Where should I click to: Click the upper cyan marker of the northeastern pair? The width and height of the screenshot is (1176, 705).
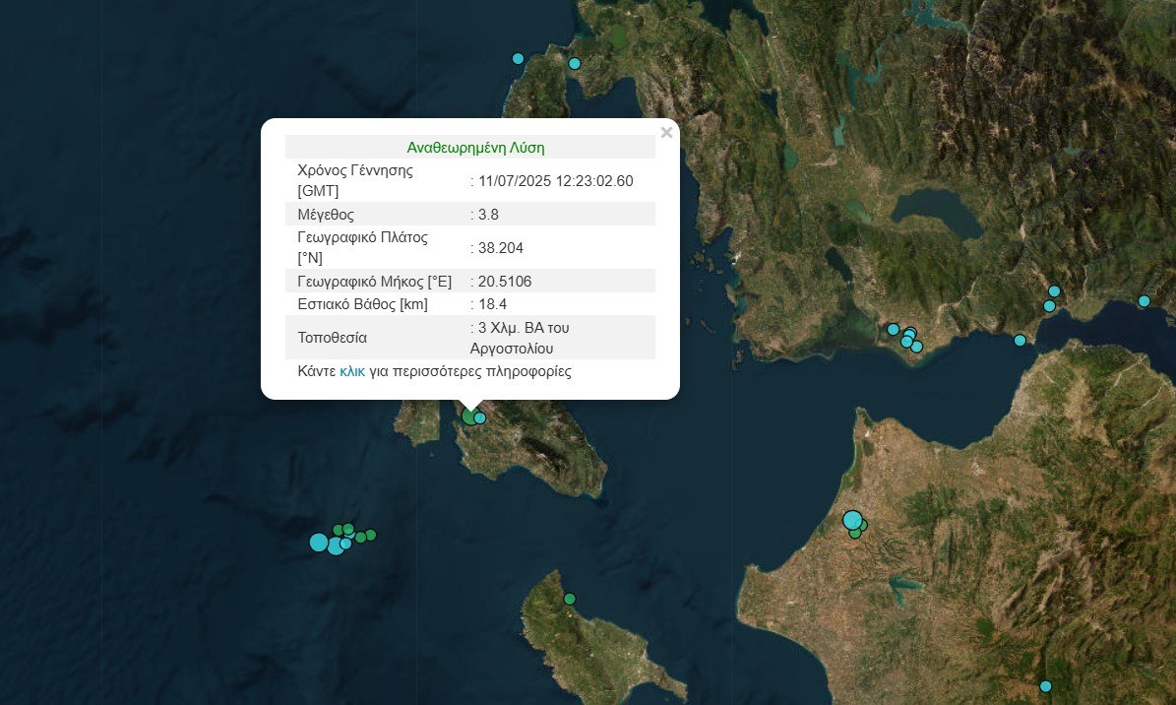1054,291
